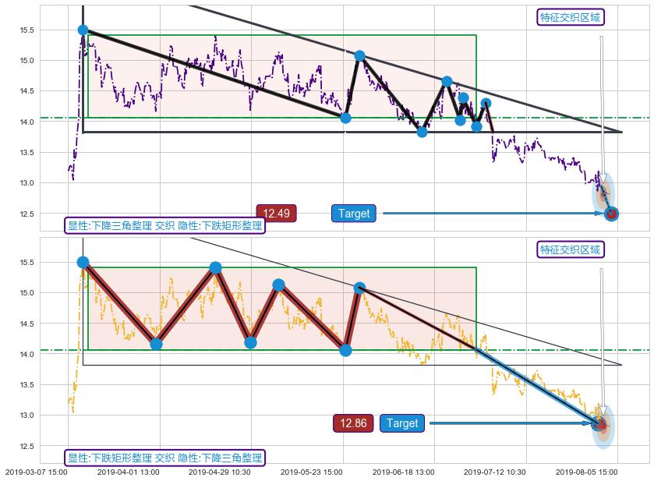Select the lowest blue pivot marker in upper chart
Screen dimensions: 654x481
(422, 132)
